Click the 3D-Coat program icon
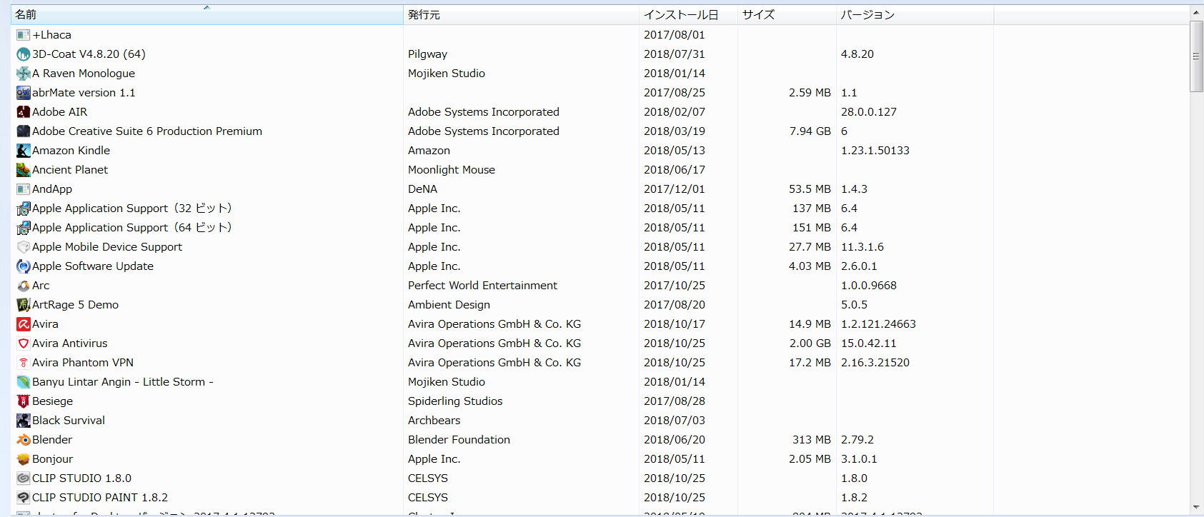 point(24,54)
